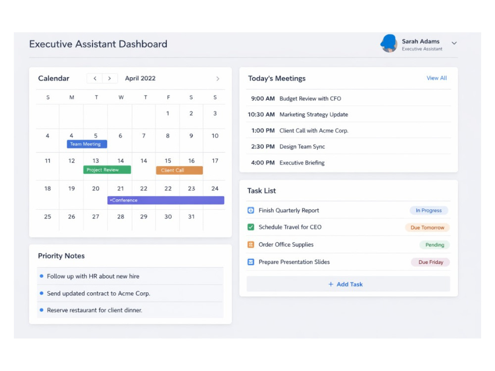
Task: Select calendar date 31
Action: pos(191,217)
